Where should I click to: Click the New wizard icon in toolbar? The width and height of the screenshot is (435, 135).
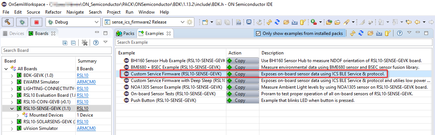point(205,22)
